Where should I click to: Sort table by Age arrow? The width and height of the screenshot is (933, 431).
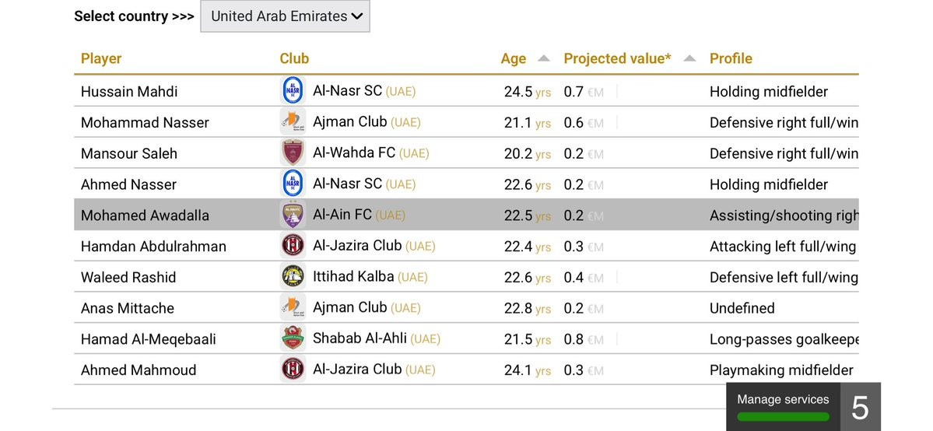(544, 58)
